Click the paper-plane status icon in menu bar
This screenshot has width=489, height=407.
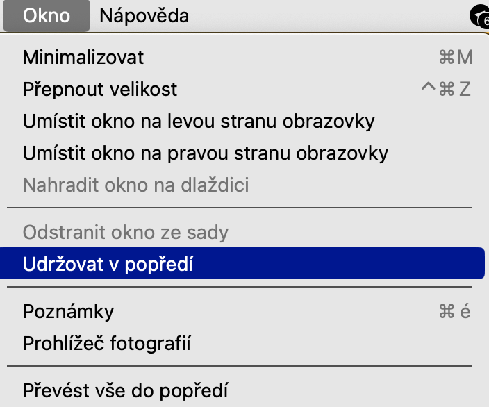click(478, 14)
